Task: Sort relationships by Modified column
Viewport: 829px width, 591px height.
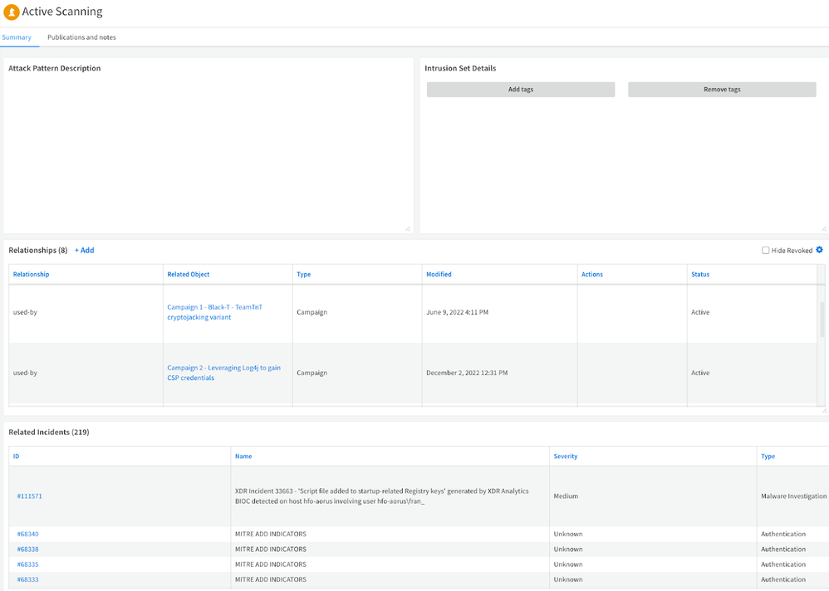Action: coord(439,274)
